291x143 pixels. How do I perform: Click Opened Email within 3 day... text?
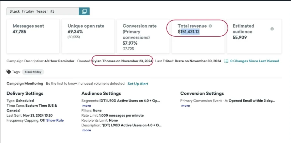point(252,101)
